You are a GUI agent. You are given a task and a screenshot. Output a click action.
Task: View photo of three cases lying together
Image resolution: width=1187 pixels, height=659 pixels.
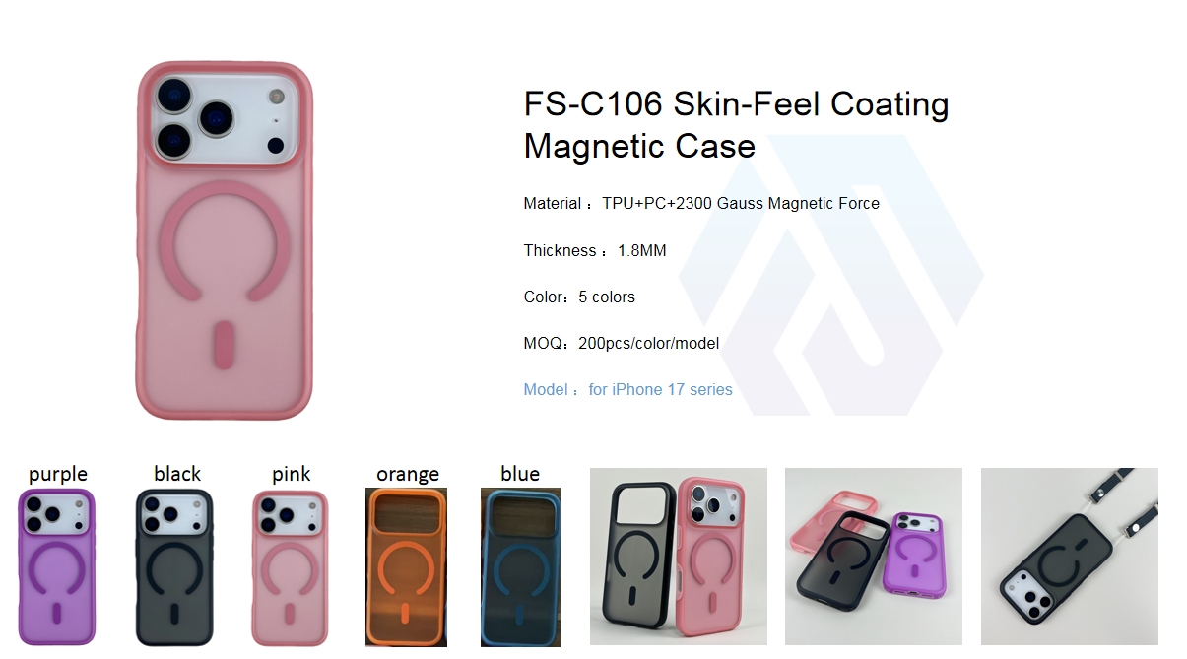pos(874,557)
